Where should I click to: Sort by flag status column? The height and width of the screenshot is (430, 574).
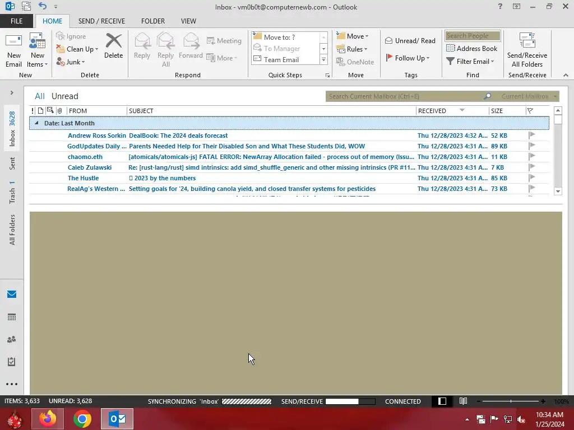(x=530, y=111)
